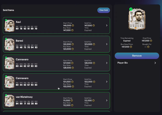Click Xavi's Sold For 147,000 value
Viewport: 162px width, 115px height.
(88, 26)
